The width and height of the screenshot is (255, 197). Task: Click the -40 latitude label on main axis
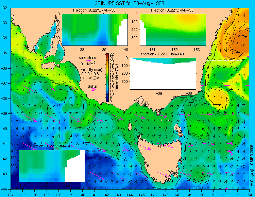[x=4, y=129]
